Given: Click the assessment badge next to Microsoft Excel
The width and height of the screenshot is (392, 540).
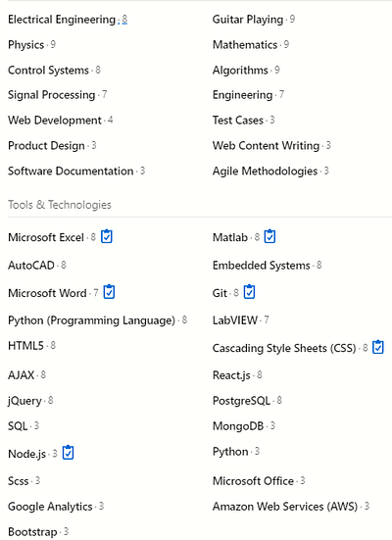Looking at the screenshot, I should point(107,236).
